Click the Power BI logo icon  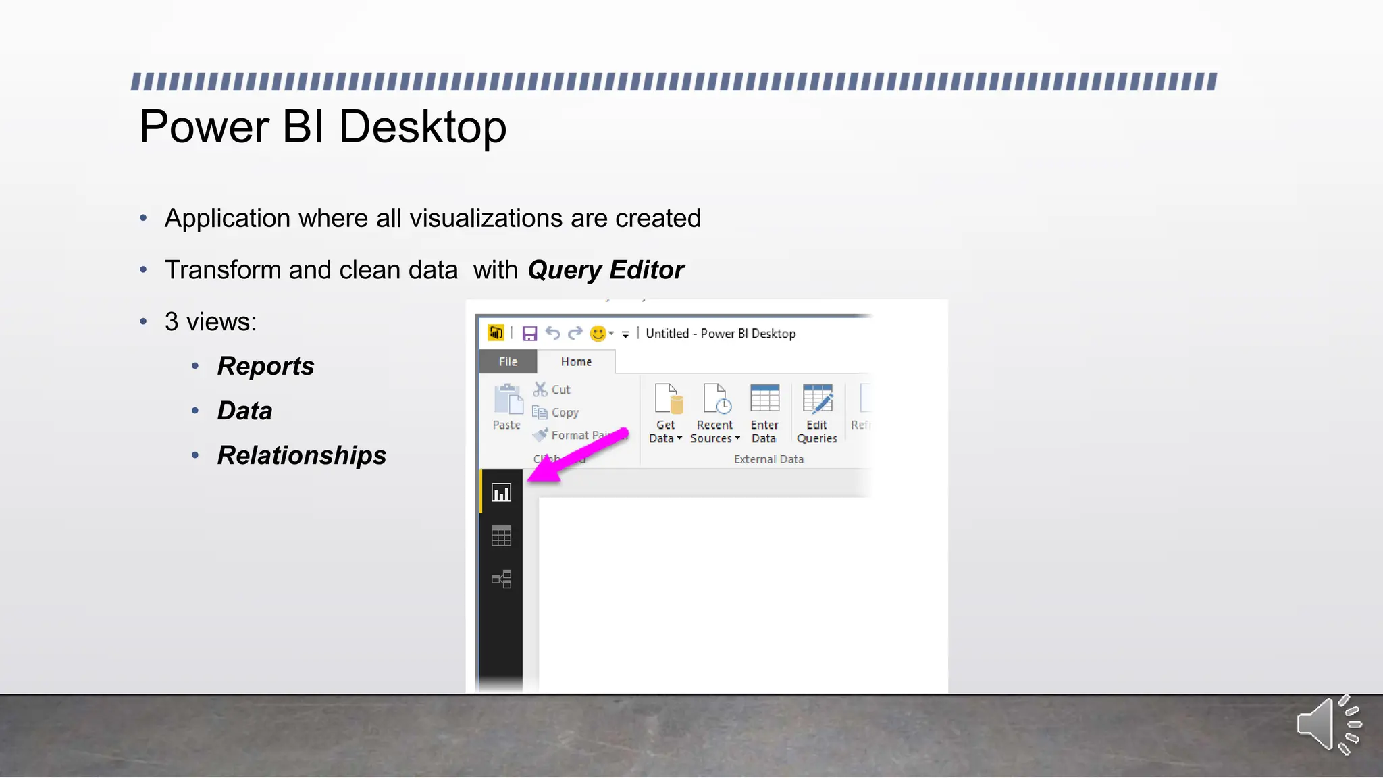496,333
